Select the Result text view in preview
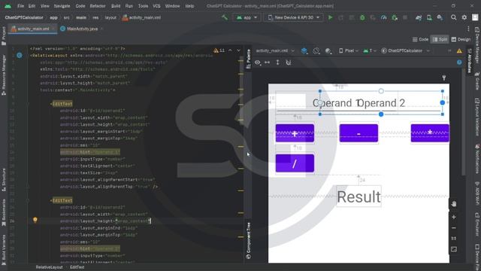 (x=359, y=196)
